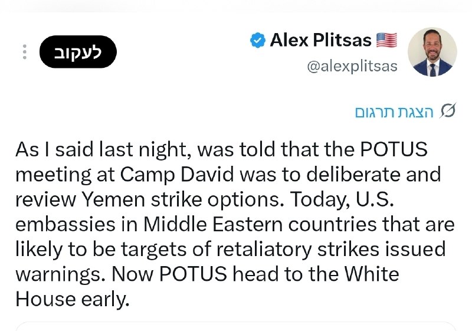472x331 pixels.
Task: Open the three-dot more options menu
Action: 25,52
